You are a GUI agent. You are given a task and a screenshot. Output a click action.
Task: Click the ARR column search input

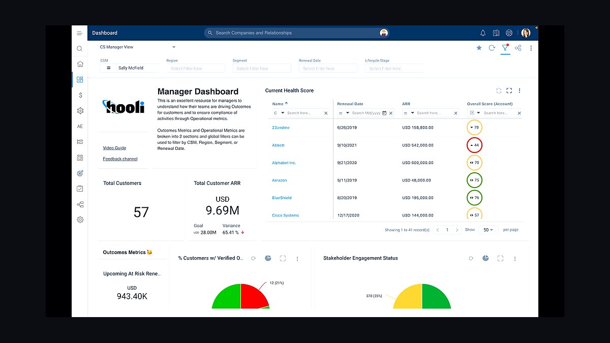pyautogui.click(x=434, y=113)
